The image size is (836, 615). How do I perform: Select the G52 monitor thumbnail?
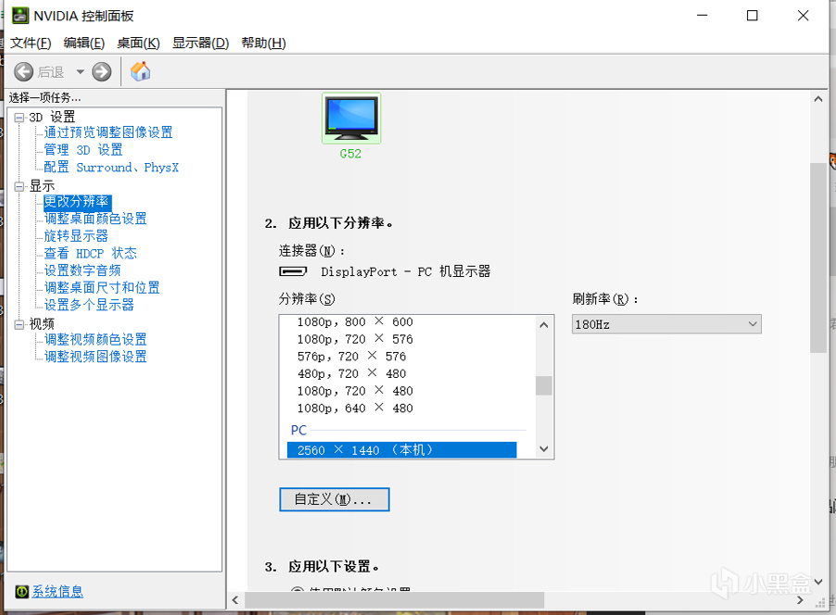click(x=351, y=119)
